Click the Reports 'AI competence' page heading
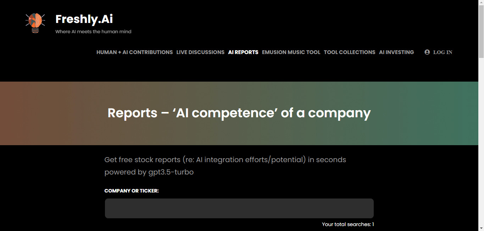The image size is (484, 231). pyautogui.click(x=239, y=113)
